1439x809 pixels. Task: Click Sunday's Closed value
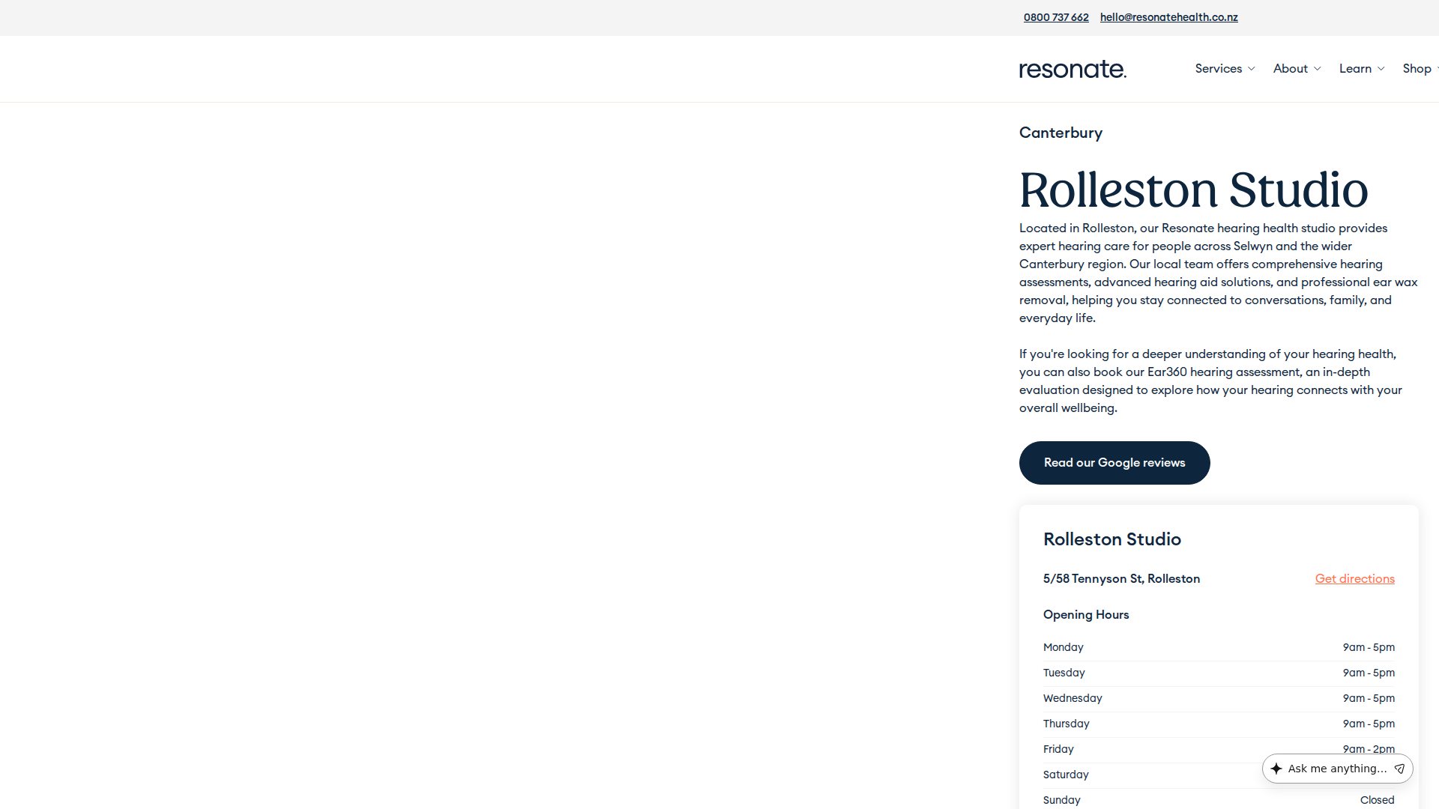pos(1378,800)
